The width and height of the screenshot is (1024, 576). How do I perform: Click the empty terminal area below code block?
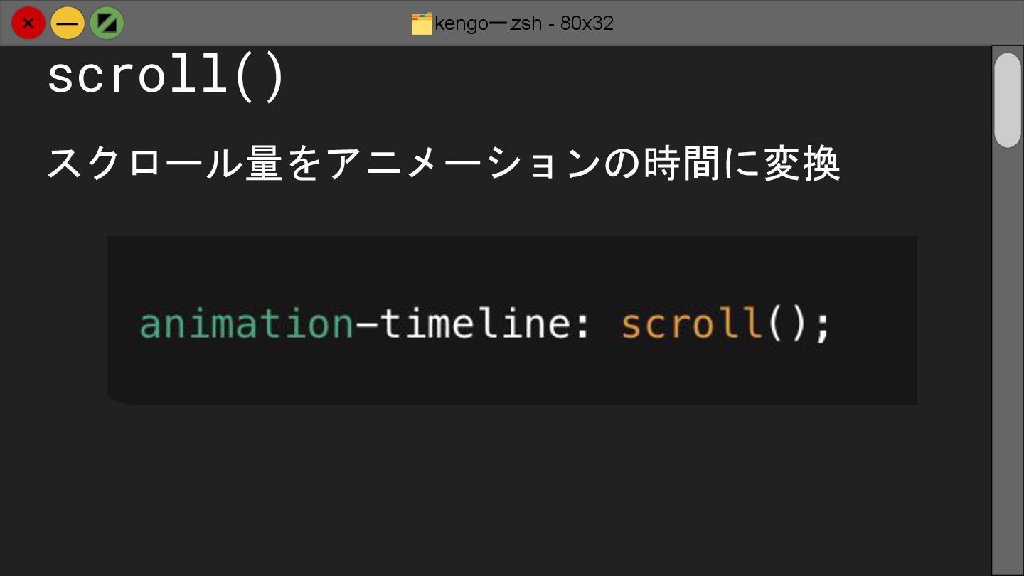click(498, 491)
